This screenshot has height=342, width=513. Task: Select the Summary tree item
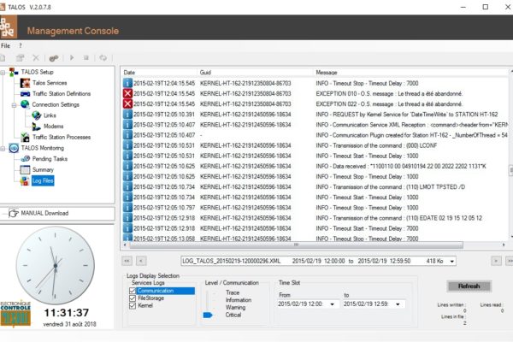tap(43, 170)
